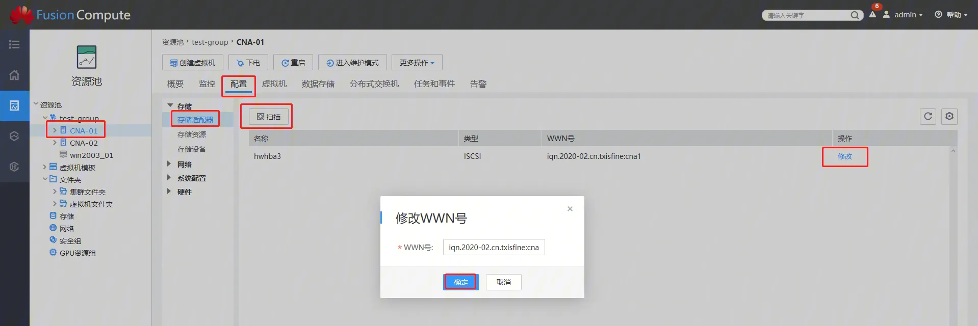Expand the 虚拟机模板 tree node
The image size is (978, 326).
click(45, 167)
